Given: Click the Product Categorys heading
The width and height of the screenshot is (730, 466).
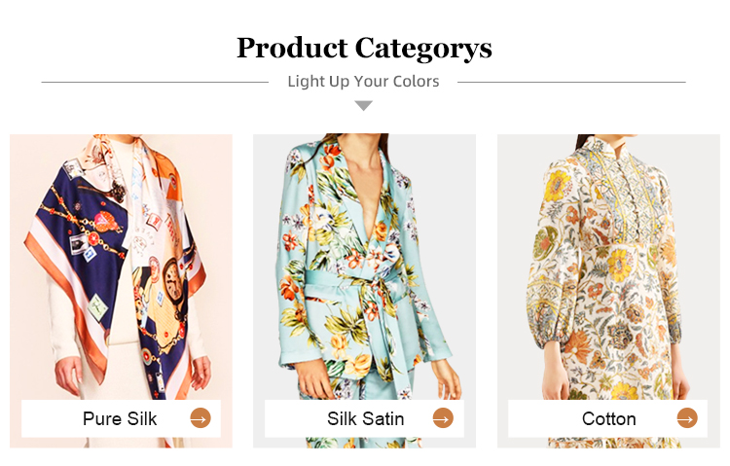Looking at the screenshot, I should coord(364,47).
